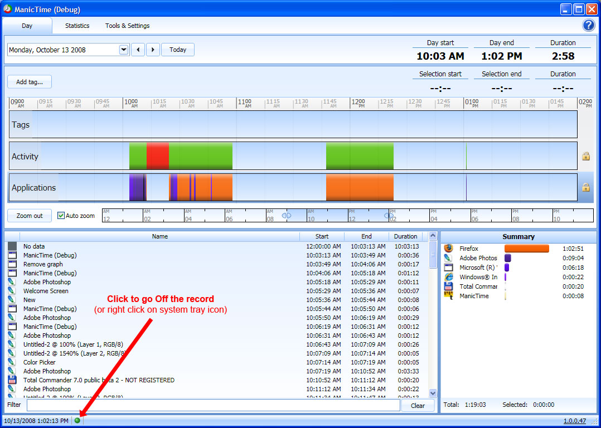This screenshot has width=601, height=428.
Task: Open the date picker dropdown arrow
Action: 123,50
